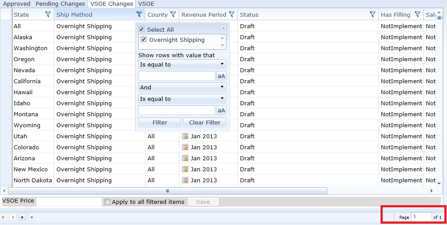This screenshot has height=225, width=447.
Task: Expand the And logical operator dropdown
Action: (x=182, y=87)
